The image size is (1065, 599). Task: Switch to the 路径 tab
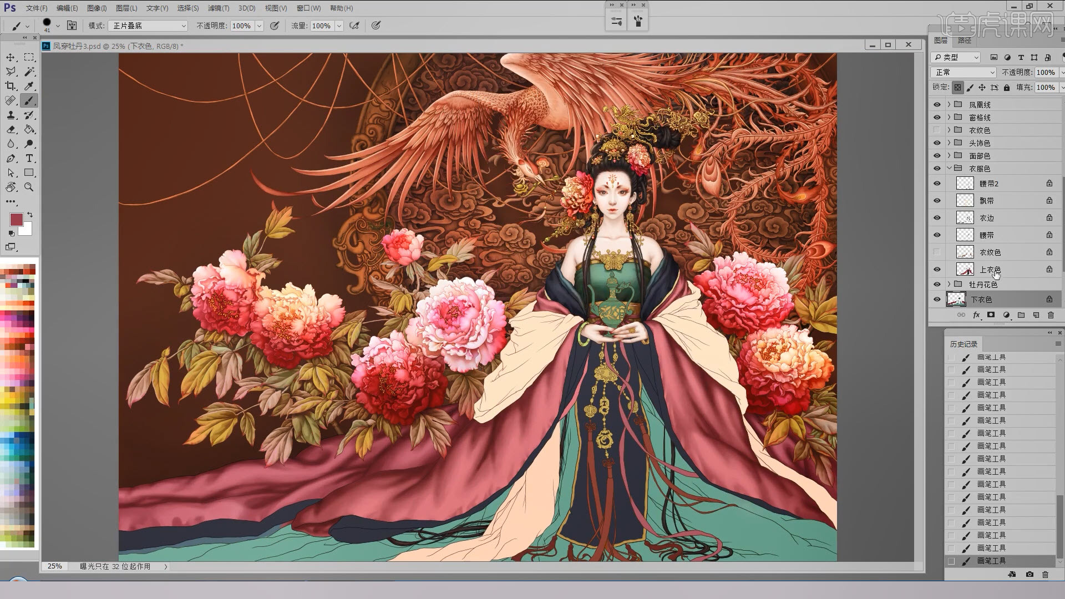(965, 40)
